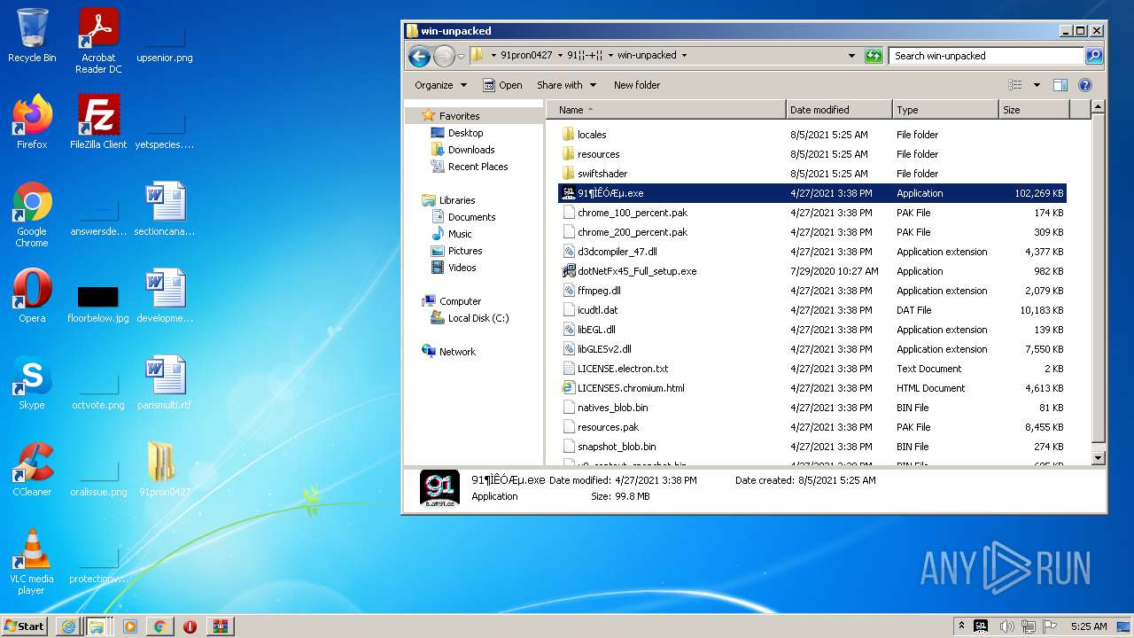Click the search magnifier icon

tap(1094, 55)
